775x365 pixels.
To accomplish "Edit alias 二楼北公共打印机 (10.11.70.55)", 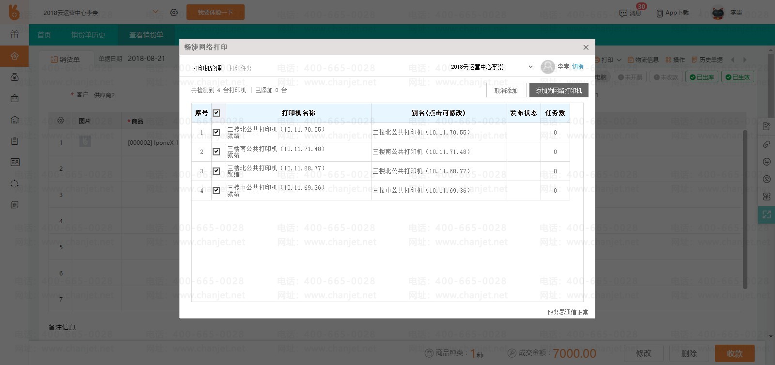I will click(439, 132).
